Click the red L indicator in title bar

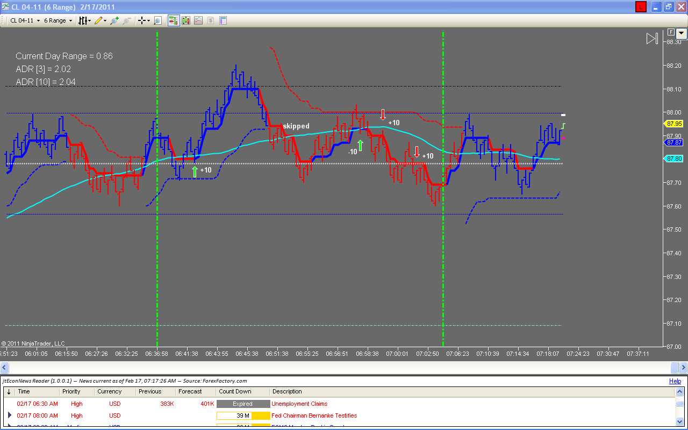pos(641,7)
